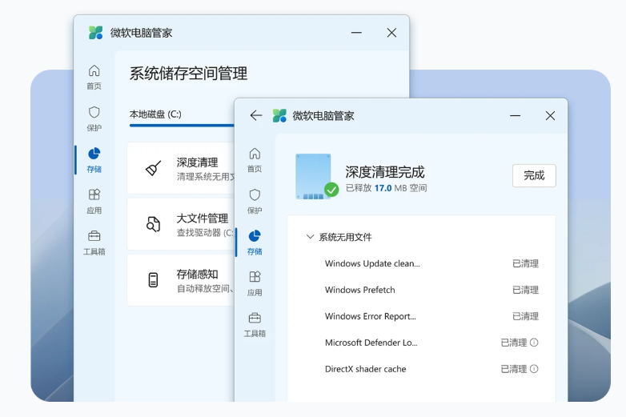Viewport: 626px width, 417px height.
Task: Click the 深度清理完成 heading
Action: pos(384,172)
